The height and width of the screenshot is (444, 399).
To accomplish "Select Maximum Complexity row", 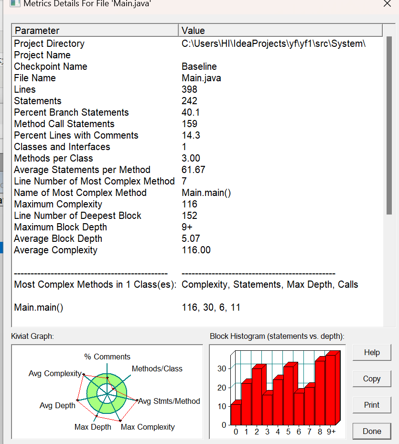I will pos(197,204).
